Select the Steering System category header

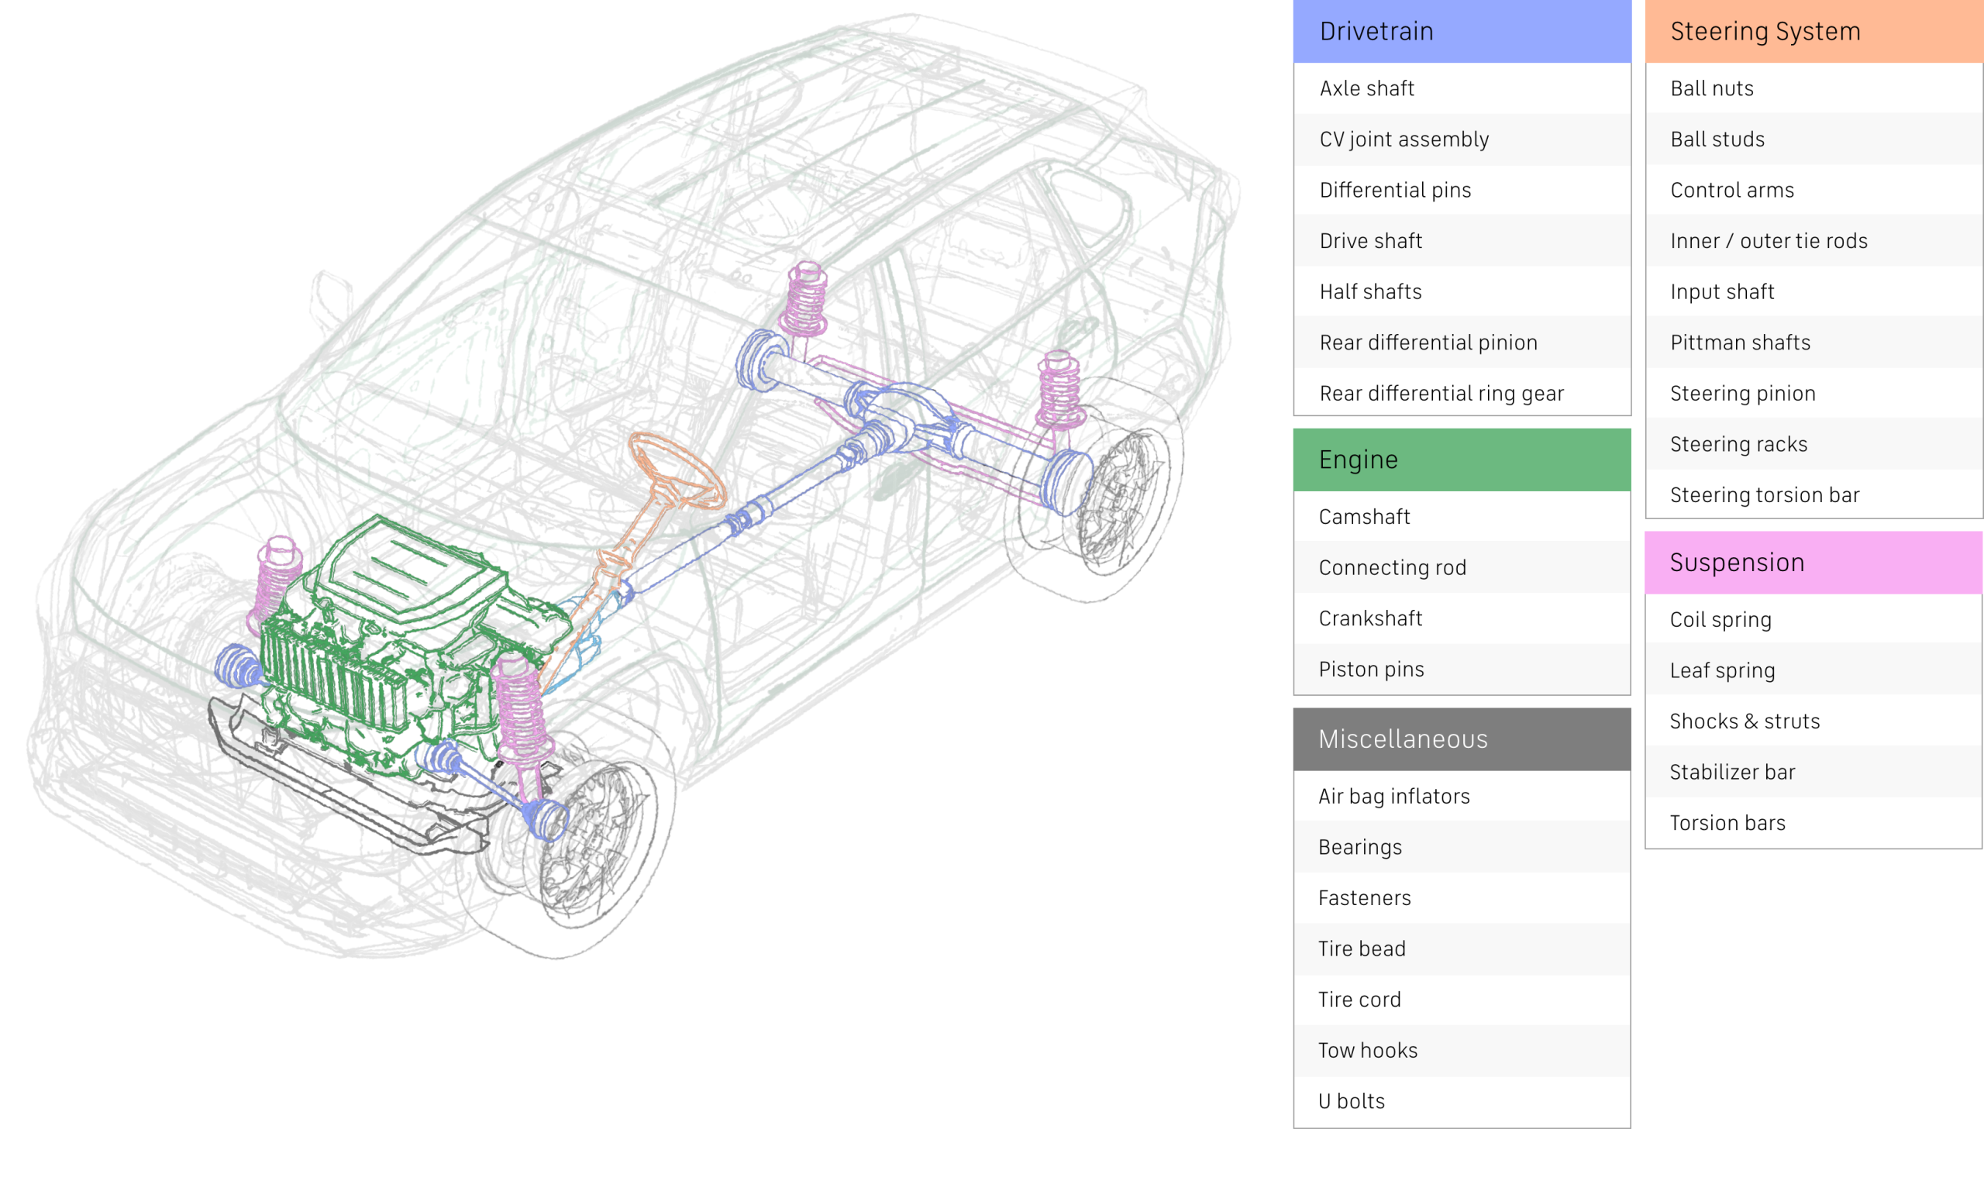(1813, 31)
